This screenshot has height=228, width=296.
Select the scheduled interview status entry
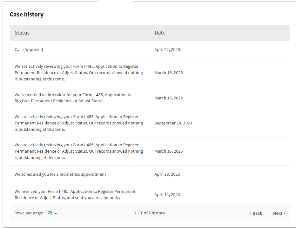(x=73, y=98)
